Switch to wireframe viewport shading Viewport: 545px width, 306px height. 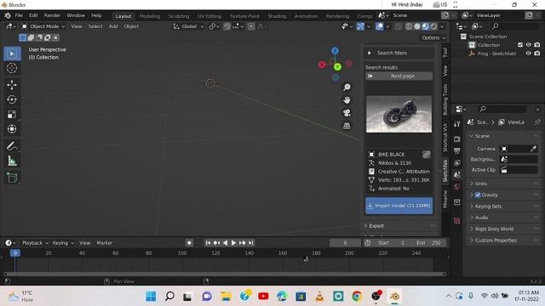point(409,26)
